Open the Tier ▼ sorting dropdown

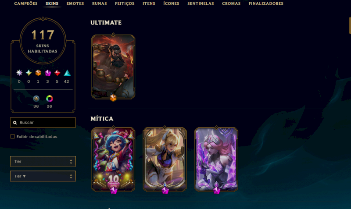(43, 177)
